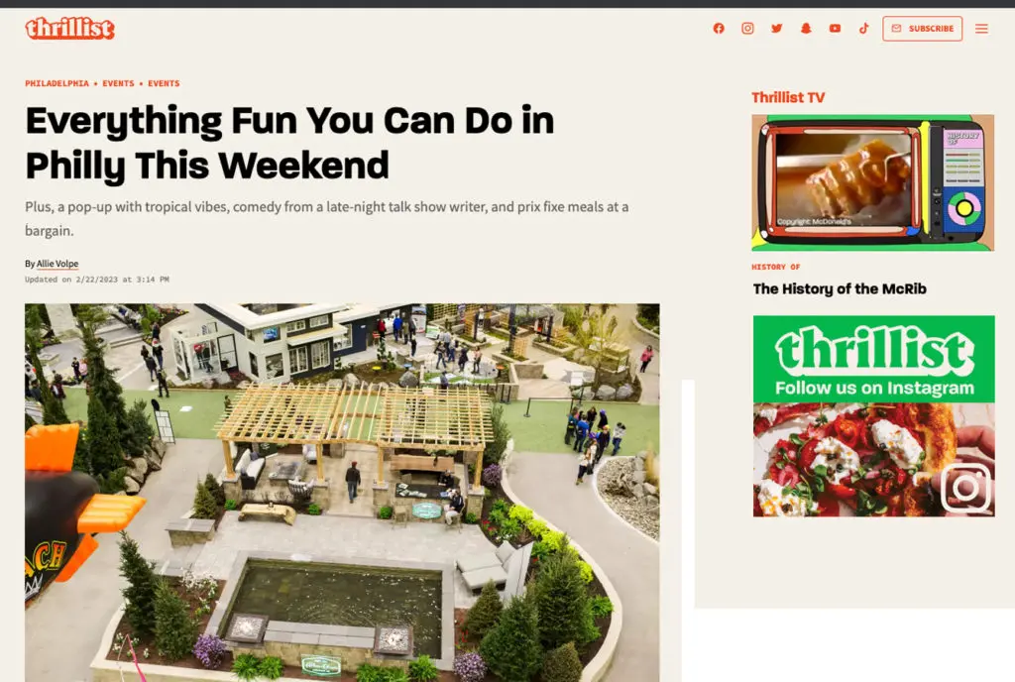Open author Allie Volpe's page
The image size is (1015, 682).
click(57, 264)
